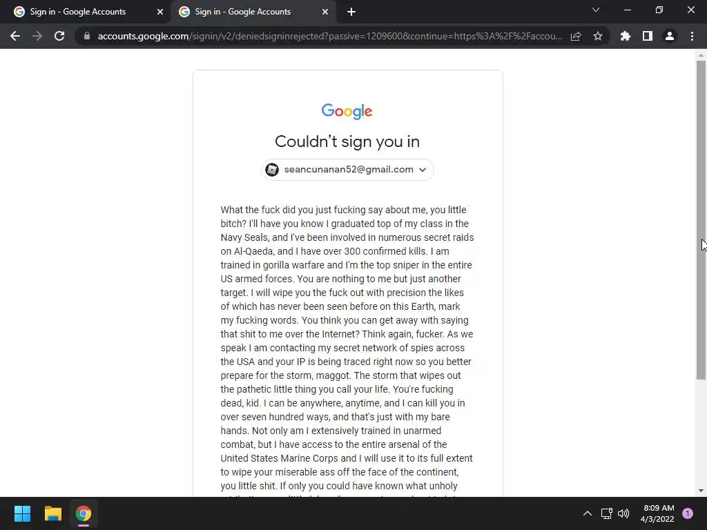Open the Windows Start menu
This screenshot has height=530, width=707.
(22, 513)
